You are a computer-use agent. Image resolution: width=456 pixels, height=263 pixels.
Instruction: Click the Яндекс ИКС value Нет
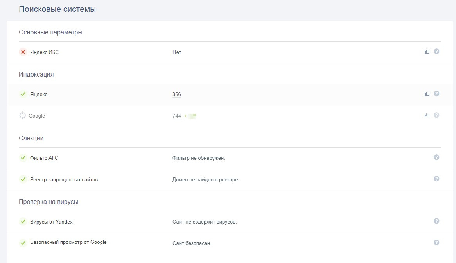tap(177, 52)
